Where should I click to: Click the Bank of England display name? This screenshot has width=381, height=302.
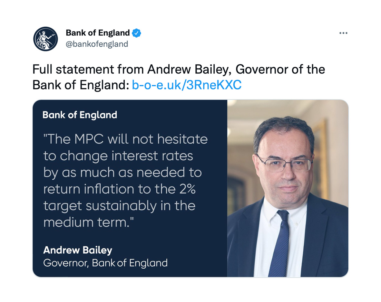tap(97, 33)
